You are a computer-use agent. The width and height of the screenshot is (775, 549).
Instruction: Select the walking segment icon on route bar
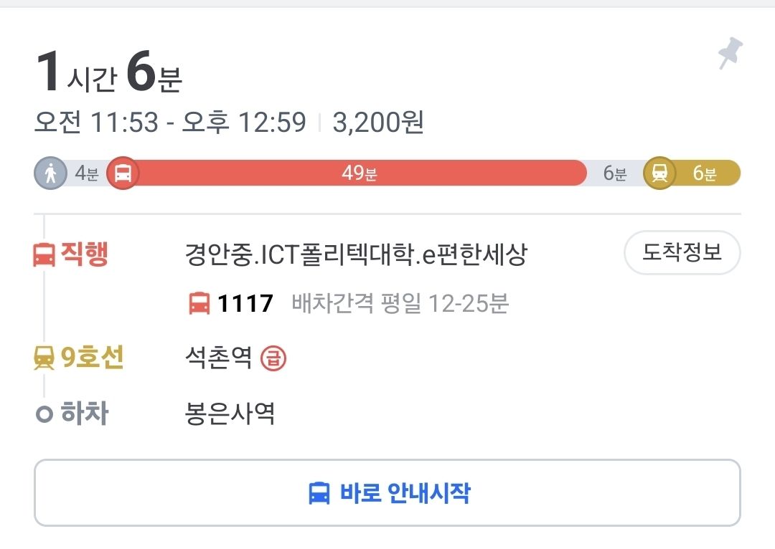[x=49, y=172]
